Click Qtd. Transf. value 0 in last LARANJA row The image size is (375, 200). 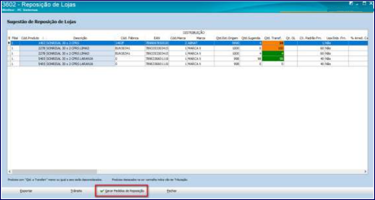273,64
